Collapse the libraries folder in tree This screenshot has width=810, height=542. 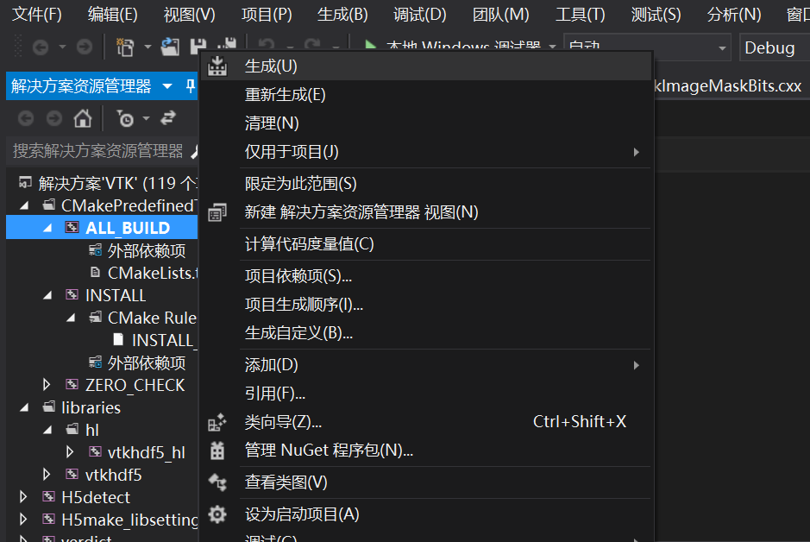pos(24,407)
